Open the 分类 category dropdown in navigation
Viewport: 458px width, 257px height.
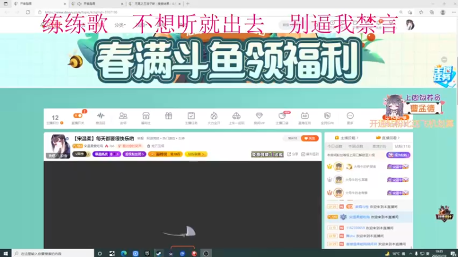[120, 25]
